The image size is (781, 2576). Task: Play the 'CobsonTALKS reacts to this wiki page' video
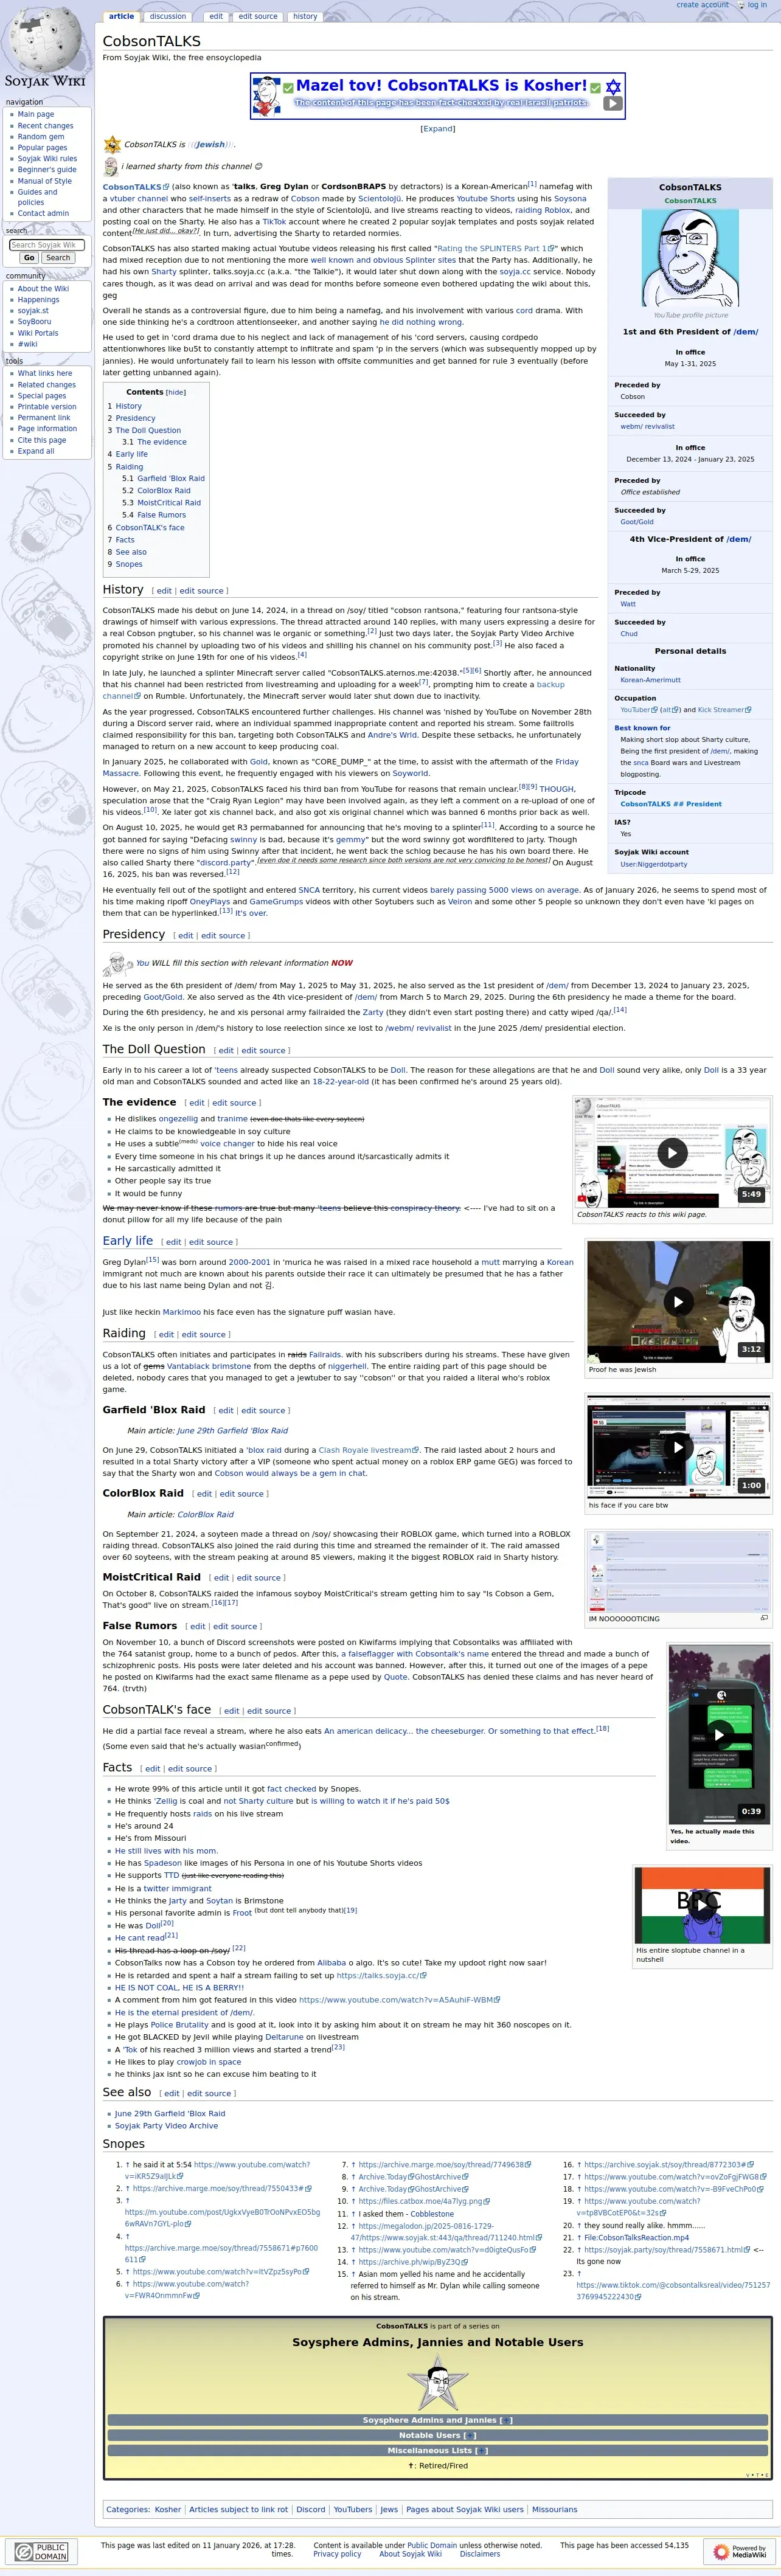click(x=672, y=1152)
